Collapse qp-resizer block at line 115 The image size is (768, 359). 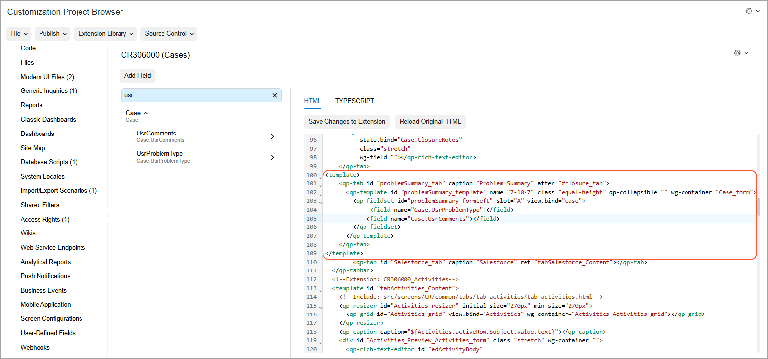point(320,307)
